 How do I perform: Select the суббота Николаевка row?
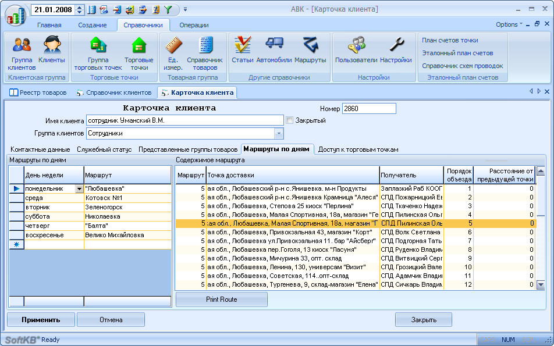[90, 216]
